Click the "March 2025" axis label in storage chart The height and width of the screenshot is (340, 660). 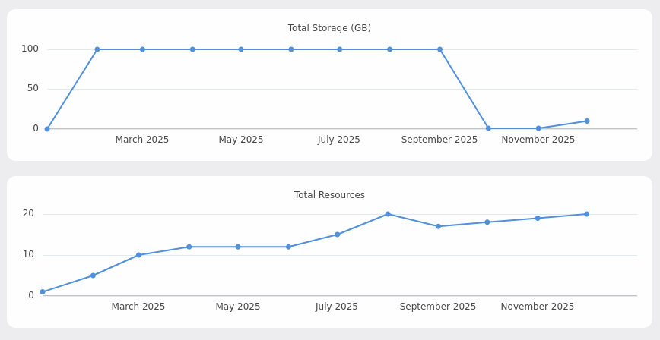pyautogui.click(x=142, y=140)
